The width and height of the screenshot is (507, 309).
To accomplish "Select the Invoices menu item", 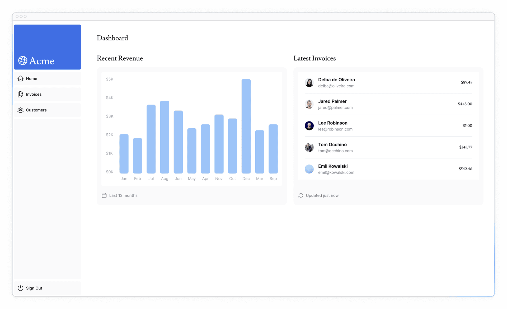I will click(34, 94).
